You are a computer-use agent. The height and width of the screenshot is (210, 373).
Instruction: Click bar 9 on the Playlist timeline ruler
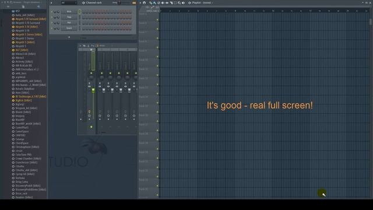235,11
